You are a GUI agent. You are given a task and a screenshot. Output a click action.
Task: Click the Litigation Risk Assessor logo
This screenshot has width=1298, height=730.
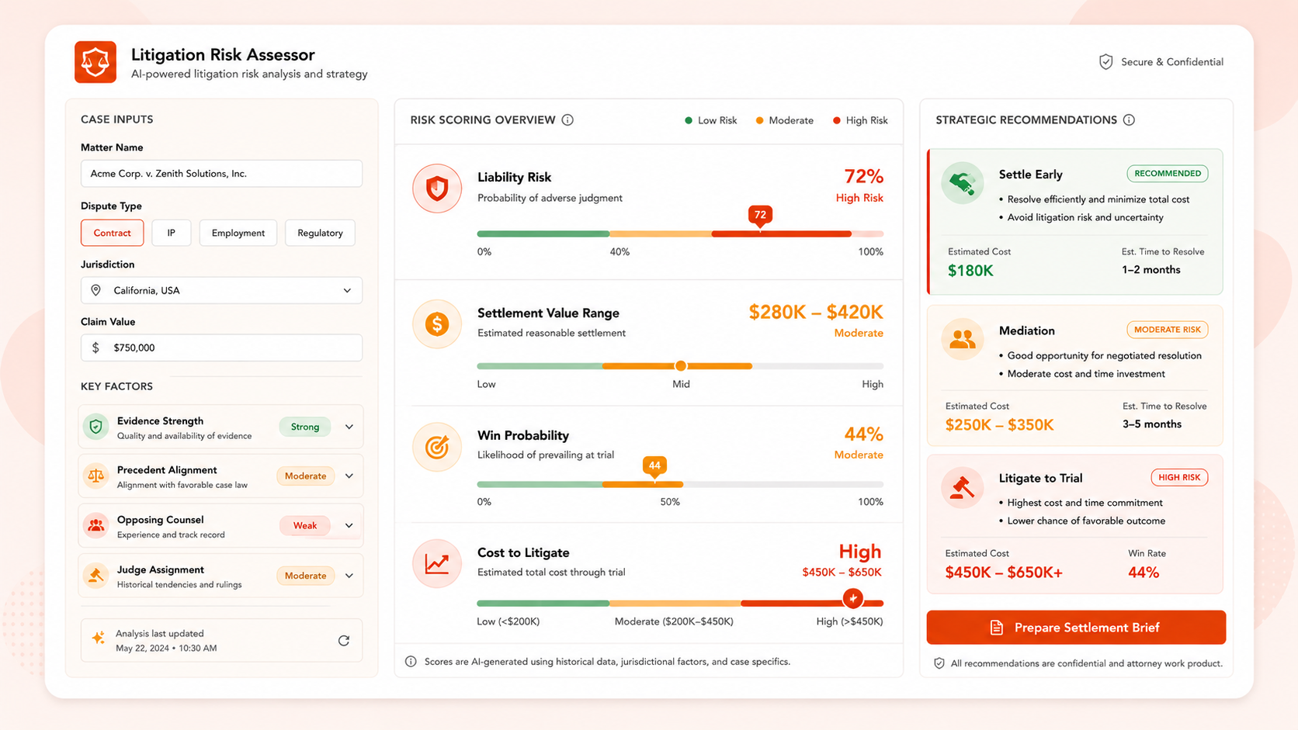tap(95, 62)
